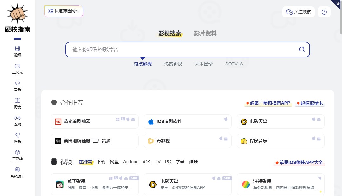Click the 柠檬音乐 lemon icon
Image resolution: width=342 pixels, height=196 pixels.
tap(244, 141)
